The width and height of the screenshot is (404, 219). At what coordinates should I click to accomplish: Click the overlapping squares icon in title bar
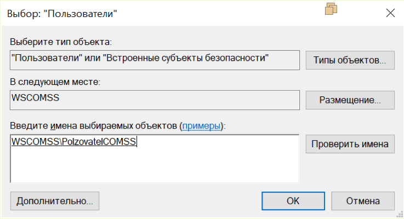click(331, 9)
